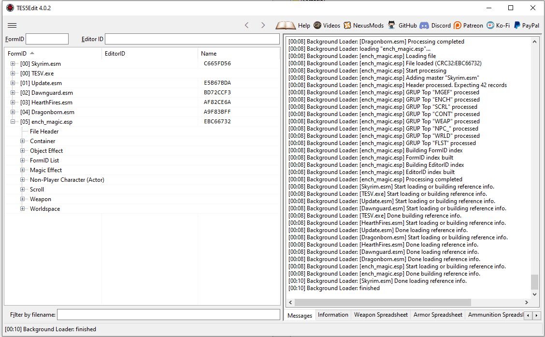Switch to the Information tab
Screen dimensions: 545x337
(x=333, y=315)
